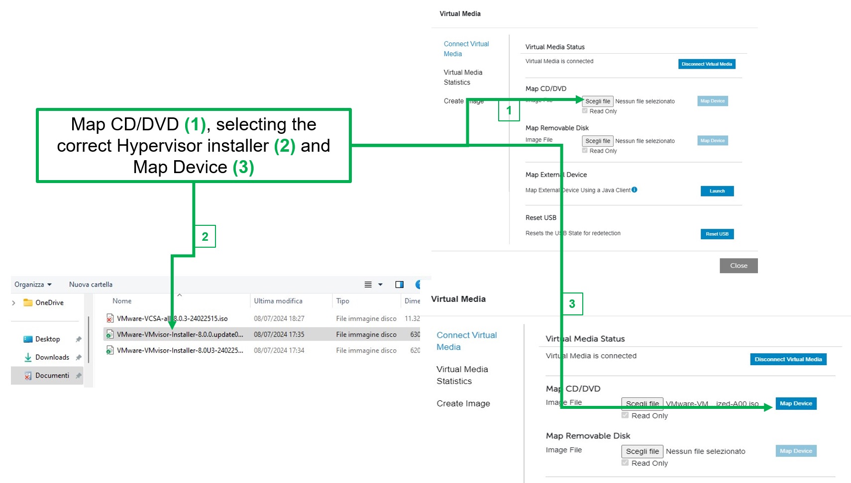This screenshot has height=483, width=851.
Task: Select VMware-VMvisor-Installer-8.0U3-240225 file name
Action: 180,350
